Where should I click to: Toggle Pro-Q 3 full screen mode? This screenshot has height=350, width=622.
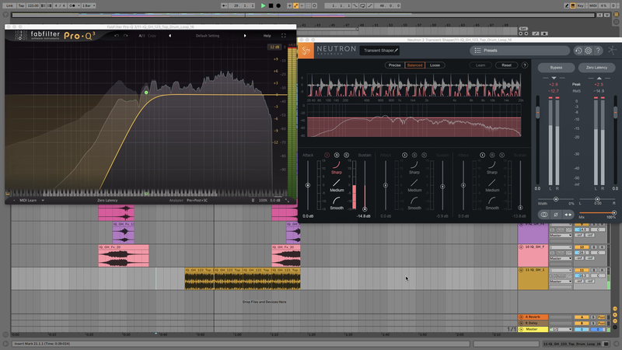pos(284,36)
